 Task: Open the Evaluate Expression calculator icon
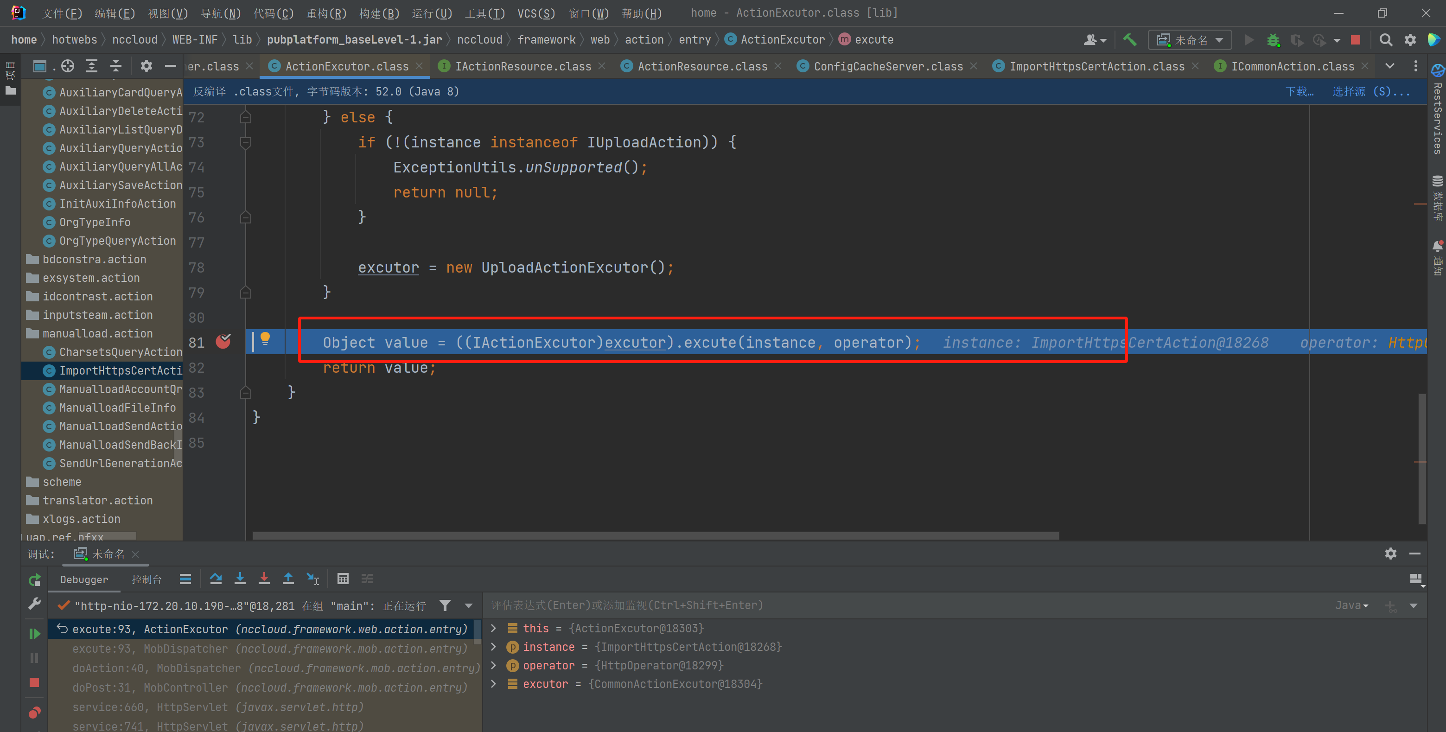(343, 579)
